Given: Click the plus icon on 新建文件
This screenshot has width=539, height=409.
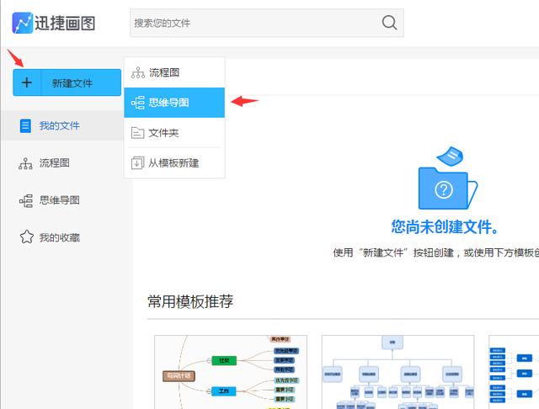Looking at the screenshot, I should [26, 82].
